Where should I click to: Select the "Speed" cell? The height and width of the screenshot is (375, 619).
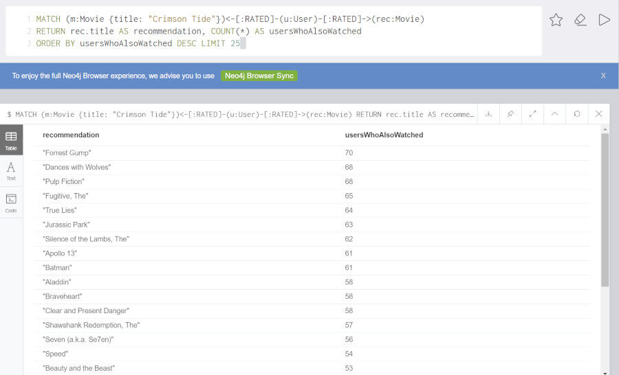tap(55, 354)
